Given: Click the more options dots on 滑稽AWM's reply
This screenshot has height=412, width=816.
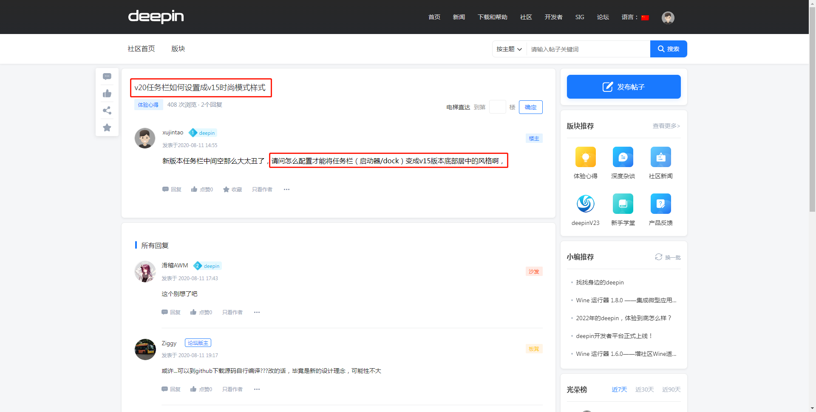Looking at the screenshot, I should coord(257,313).
